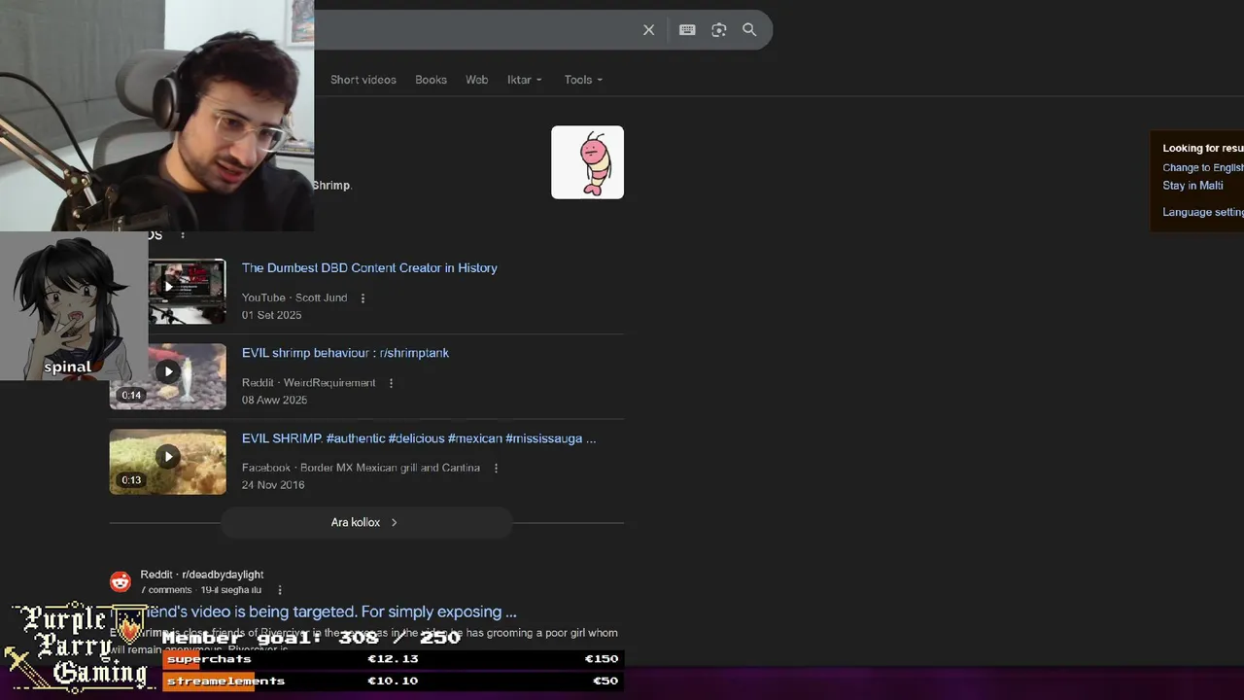Click the 08 Aww 2025 video date
Viewport: 1244px width, 700px height.
(x=274, y=400)
